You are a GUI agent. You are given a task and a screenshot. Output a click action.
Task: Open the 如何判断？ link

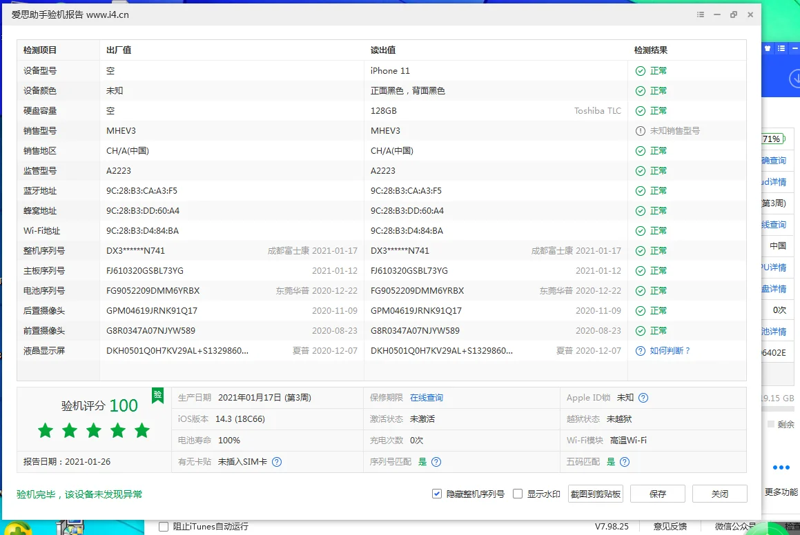click(670, 350)
